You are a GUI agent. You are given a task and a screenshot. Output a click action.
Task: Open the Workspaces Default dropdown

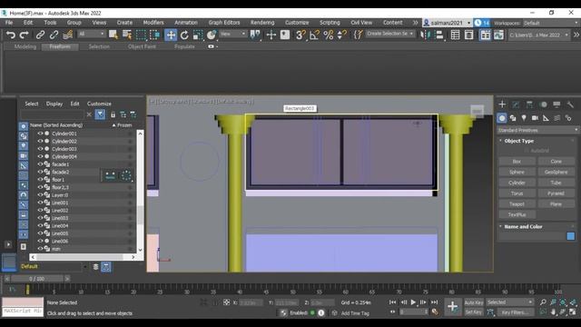[551, 23]
